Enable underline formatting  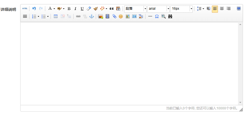tap(82, 9)
